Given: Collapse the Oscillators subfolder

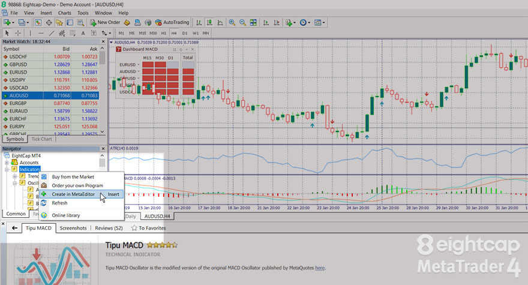Looking at the screenshot, I should [x=15, y=183].
